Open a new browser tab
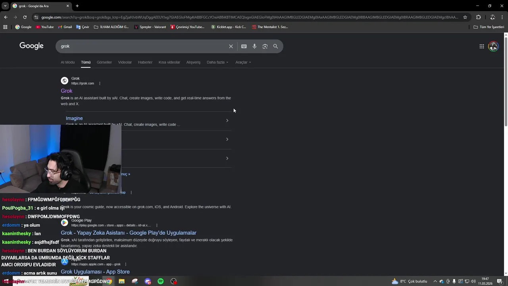Viewport: 508px width, 286px height. [x=77, y=6]
